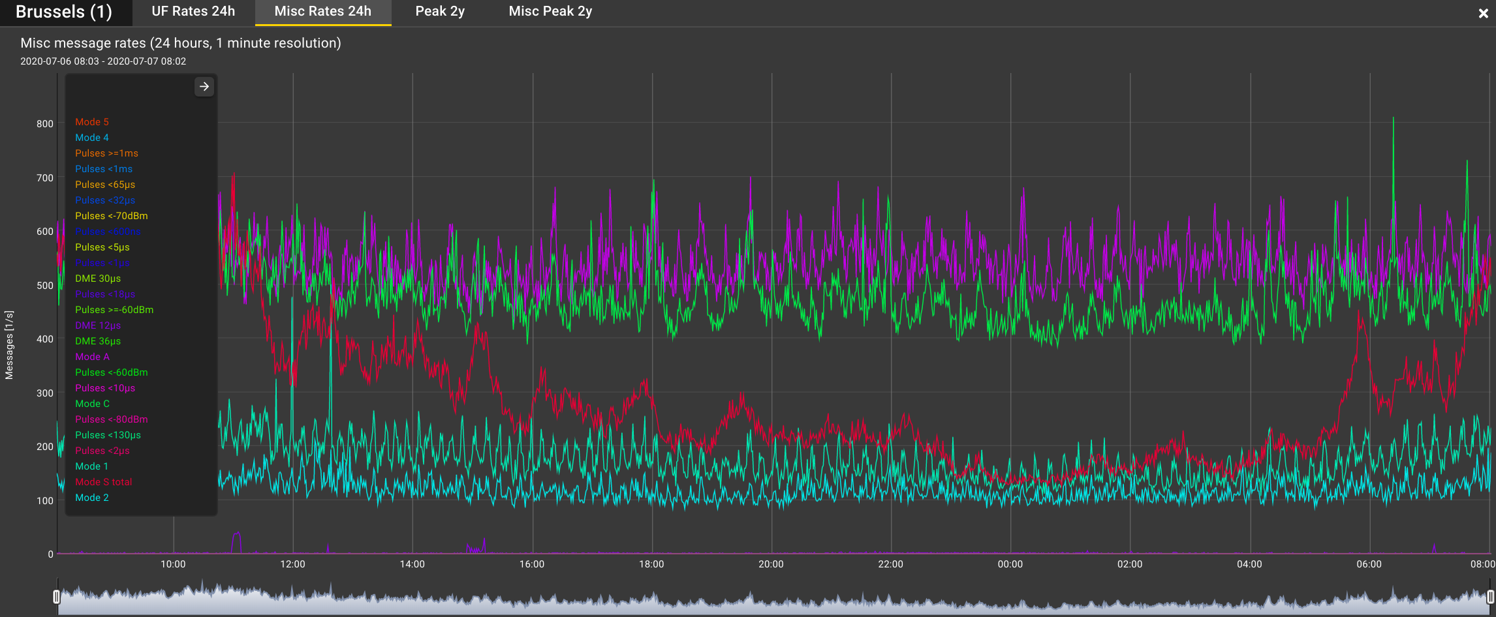Toggle the Mode 5 series in legend

(92, 121)
